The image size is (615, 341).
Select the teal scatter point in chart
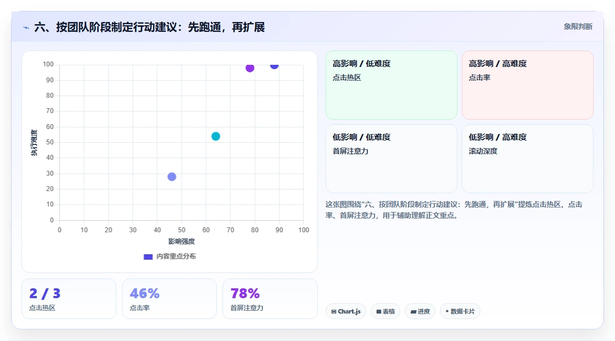tap(216, 136)
